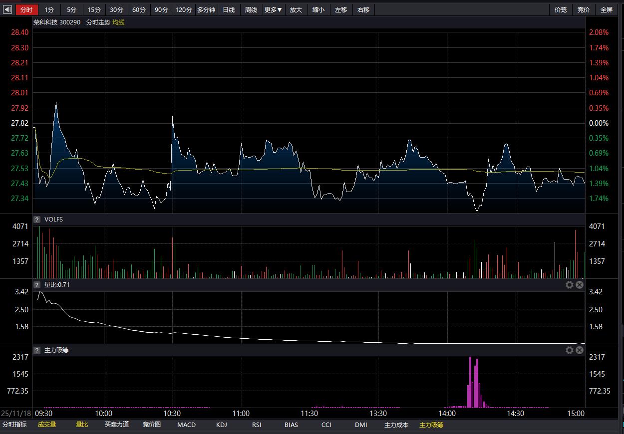Select the 5分 timeframe tab
The image size is (624, 434).
72,9
